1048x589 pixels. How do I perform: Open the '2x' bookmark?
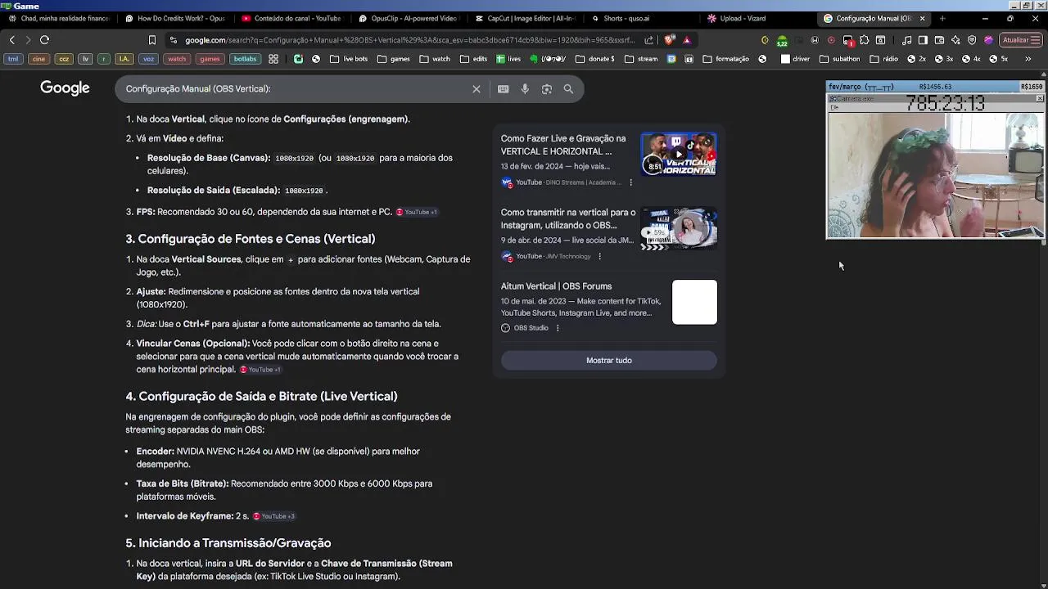tap(916, 59)
